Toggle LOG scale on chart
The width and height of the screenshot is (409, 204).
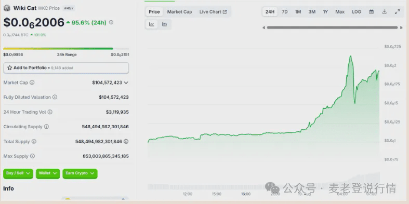(357, 12)
